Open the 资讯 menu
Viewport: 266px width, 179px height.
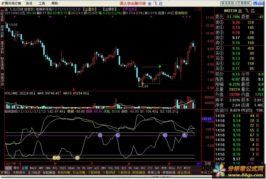tap(29, 3)
